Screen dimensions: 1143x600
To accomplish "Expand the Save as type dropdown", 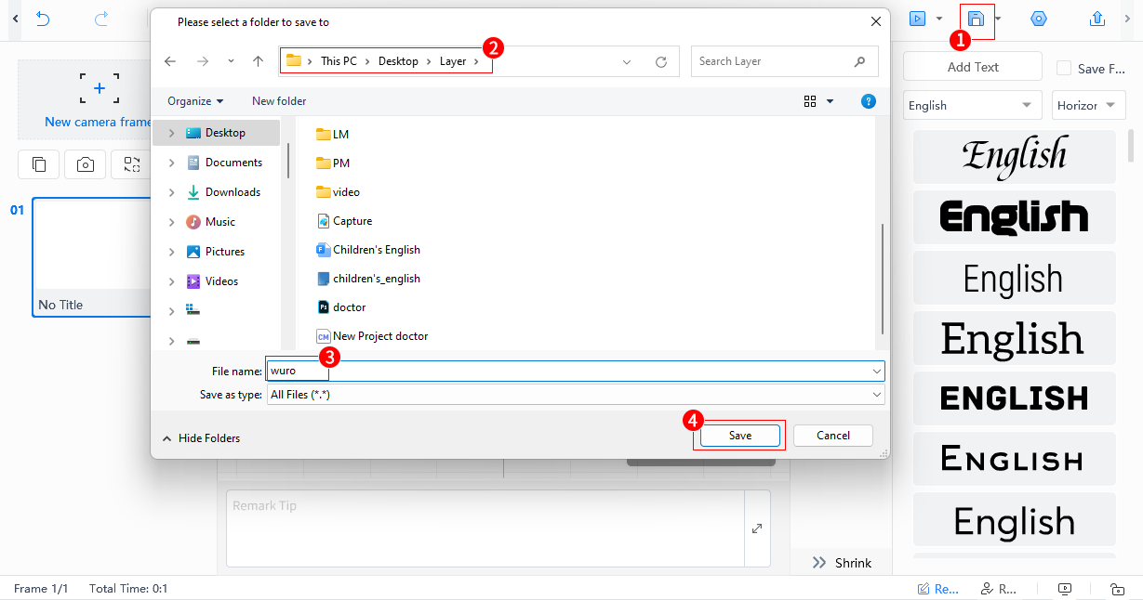I will tap(875, 394).
